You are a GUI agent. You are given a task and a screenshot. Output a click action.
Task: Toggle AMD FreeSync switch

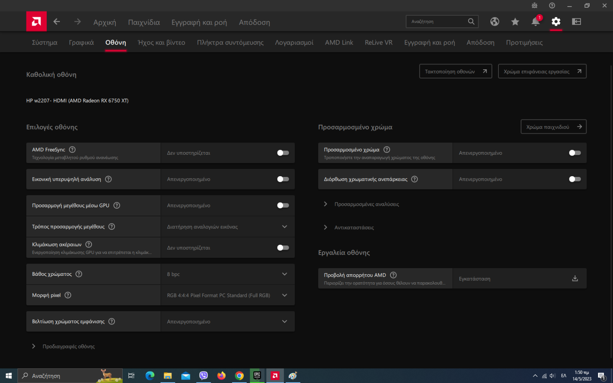(x=283, y=153)
